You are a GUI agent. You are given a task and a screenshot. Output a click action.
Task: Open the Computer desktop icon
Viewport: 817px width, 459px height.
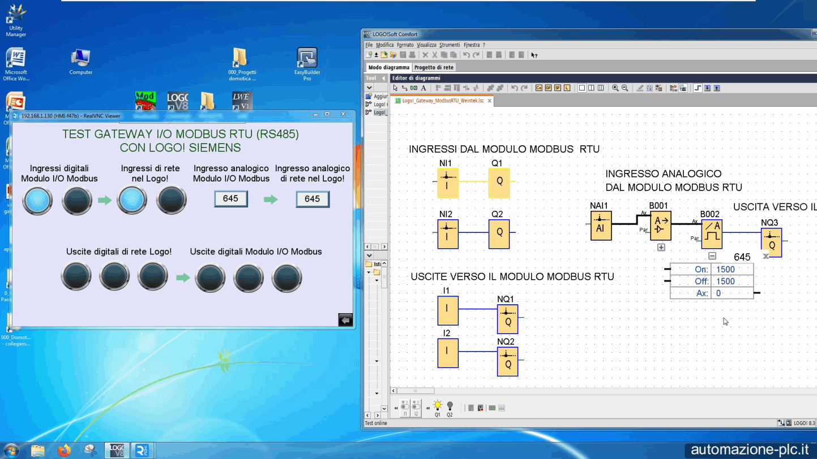point(81,62)
